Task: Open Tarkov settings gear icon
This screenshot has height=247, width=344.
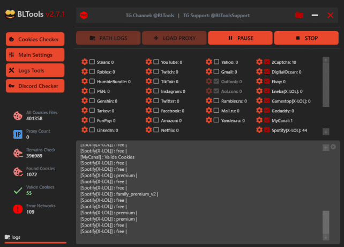Action: coord(85,111)
